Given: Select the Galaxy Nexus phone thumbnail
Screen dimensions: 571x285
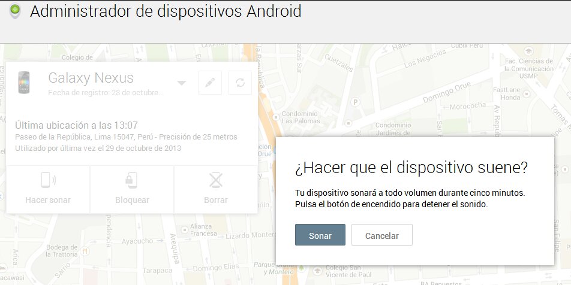Looking at the screenshot, I should tap(24, 82).
